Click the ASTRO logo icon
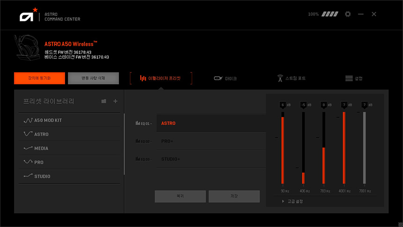The width and height of the screenshot is (403, 227). coord(29,15)
